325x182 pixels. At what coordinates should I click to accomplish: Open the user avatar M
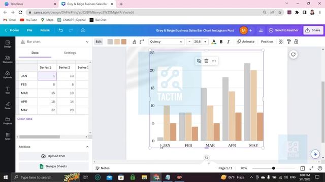pyautogui.click(x=244, y=30)
